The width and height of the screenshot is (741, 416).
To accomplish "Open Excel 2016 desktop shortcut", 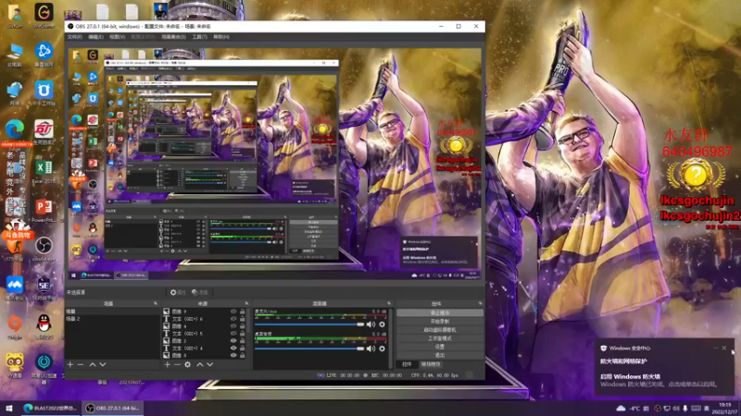I will [x=44, y=172].
